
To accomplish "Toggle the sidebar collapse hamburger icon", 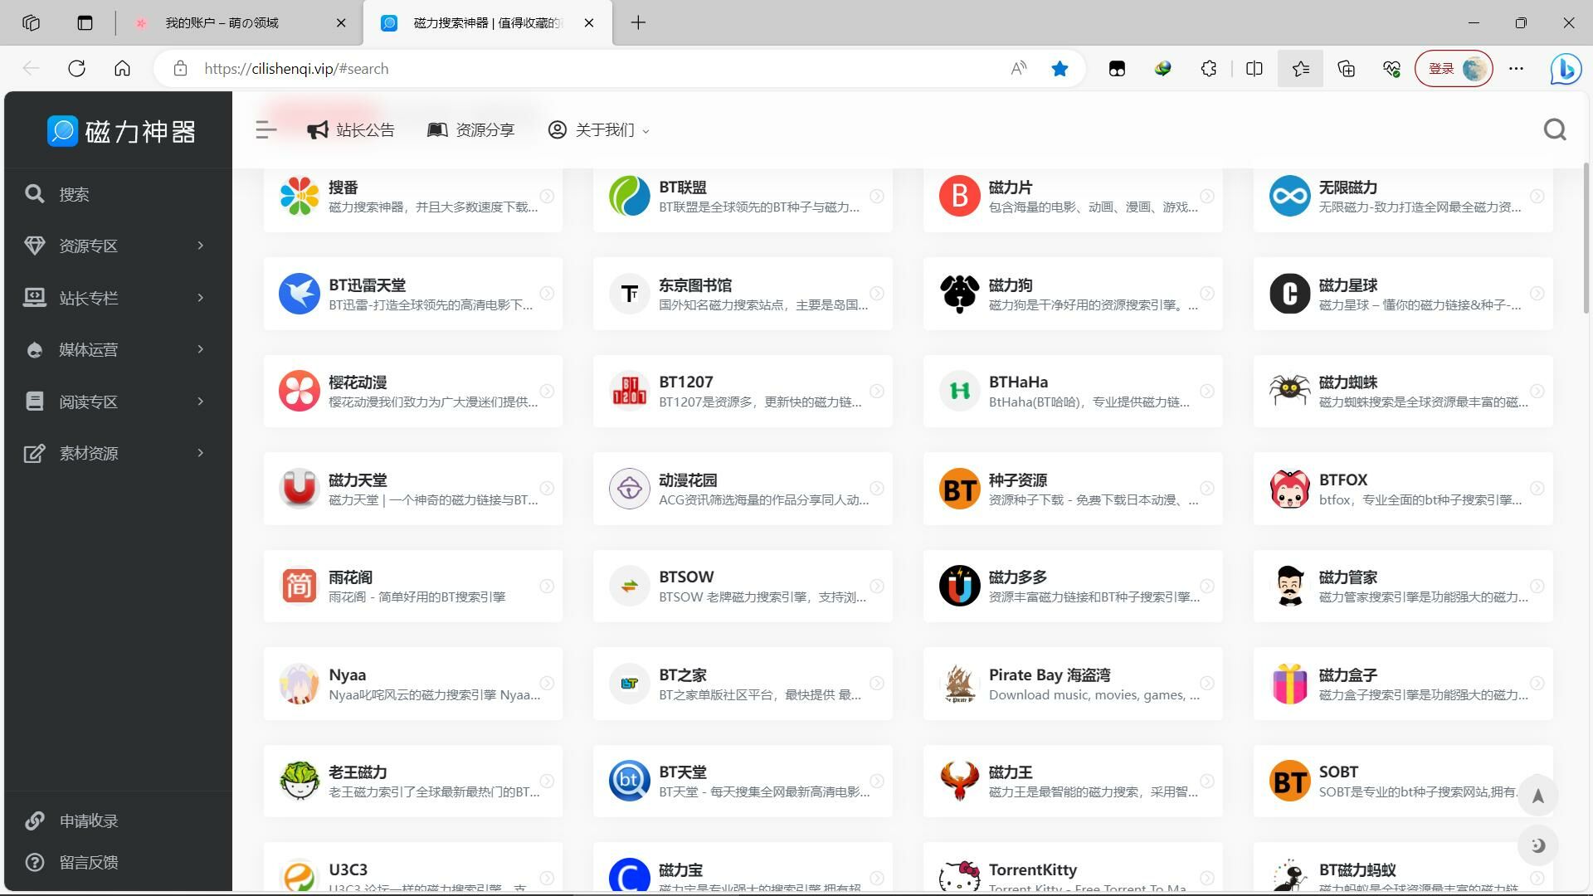I will [x=265, y=130].
